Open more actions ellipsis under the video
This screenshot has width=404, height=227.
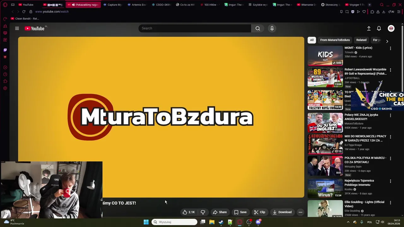coord(300,212)
